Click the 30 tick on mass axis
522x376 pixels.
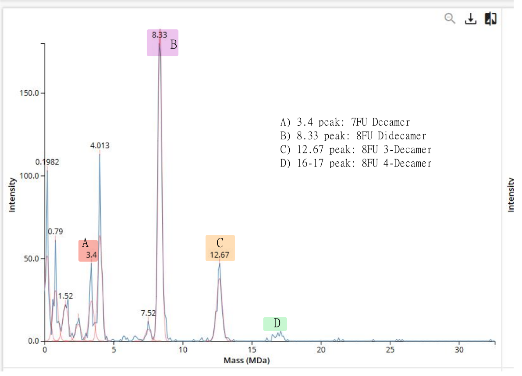(x=459, y=350)
